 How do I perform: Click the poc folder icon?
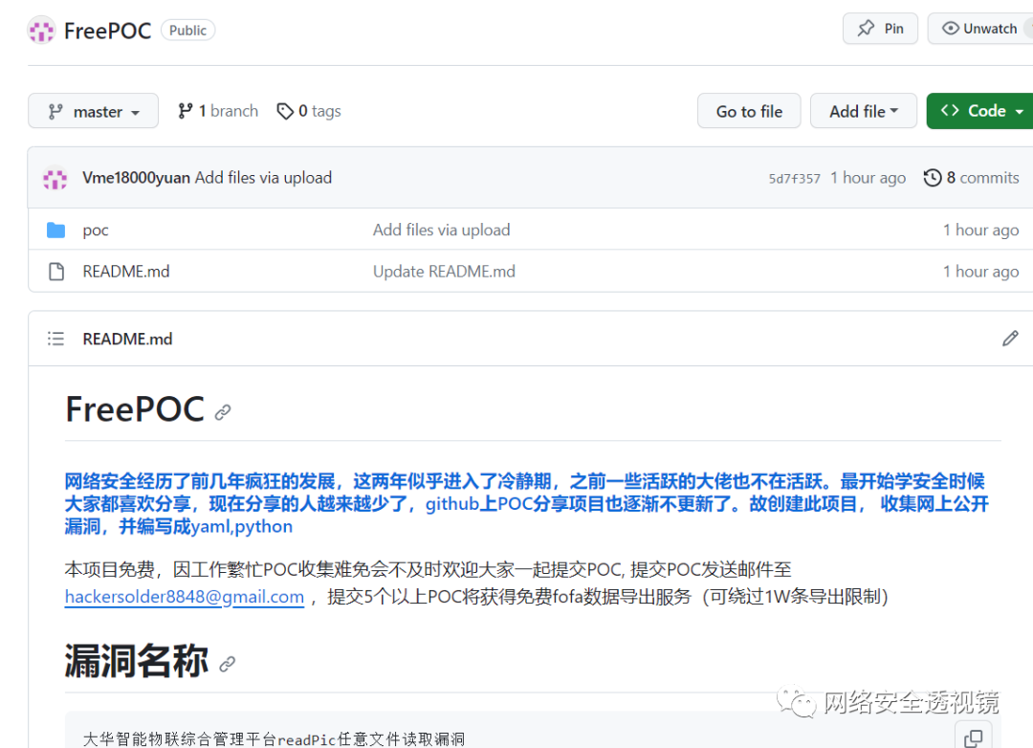[x=56, y=231]
